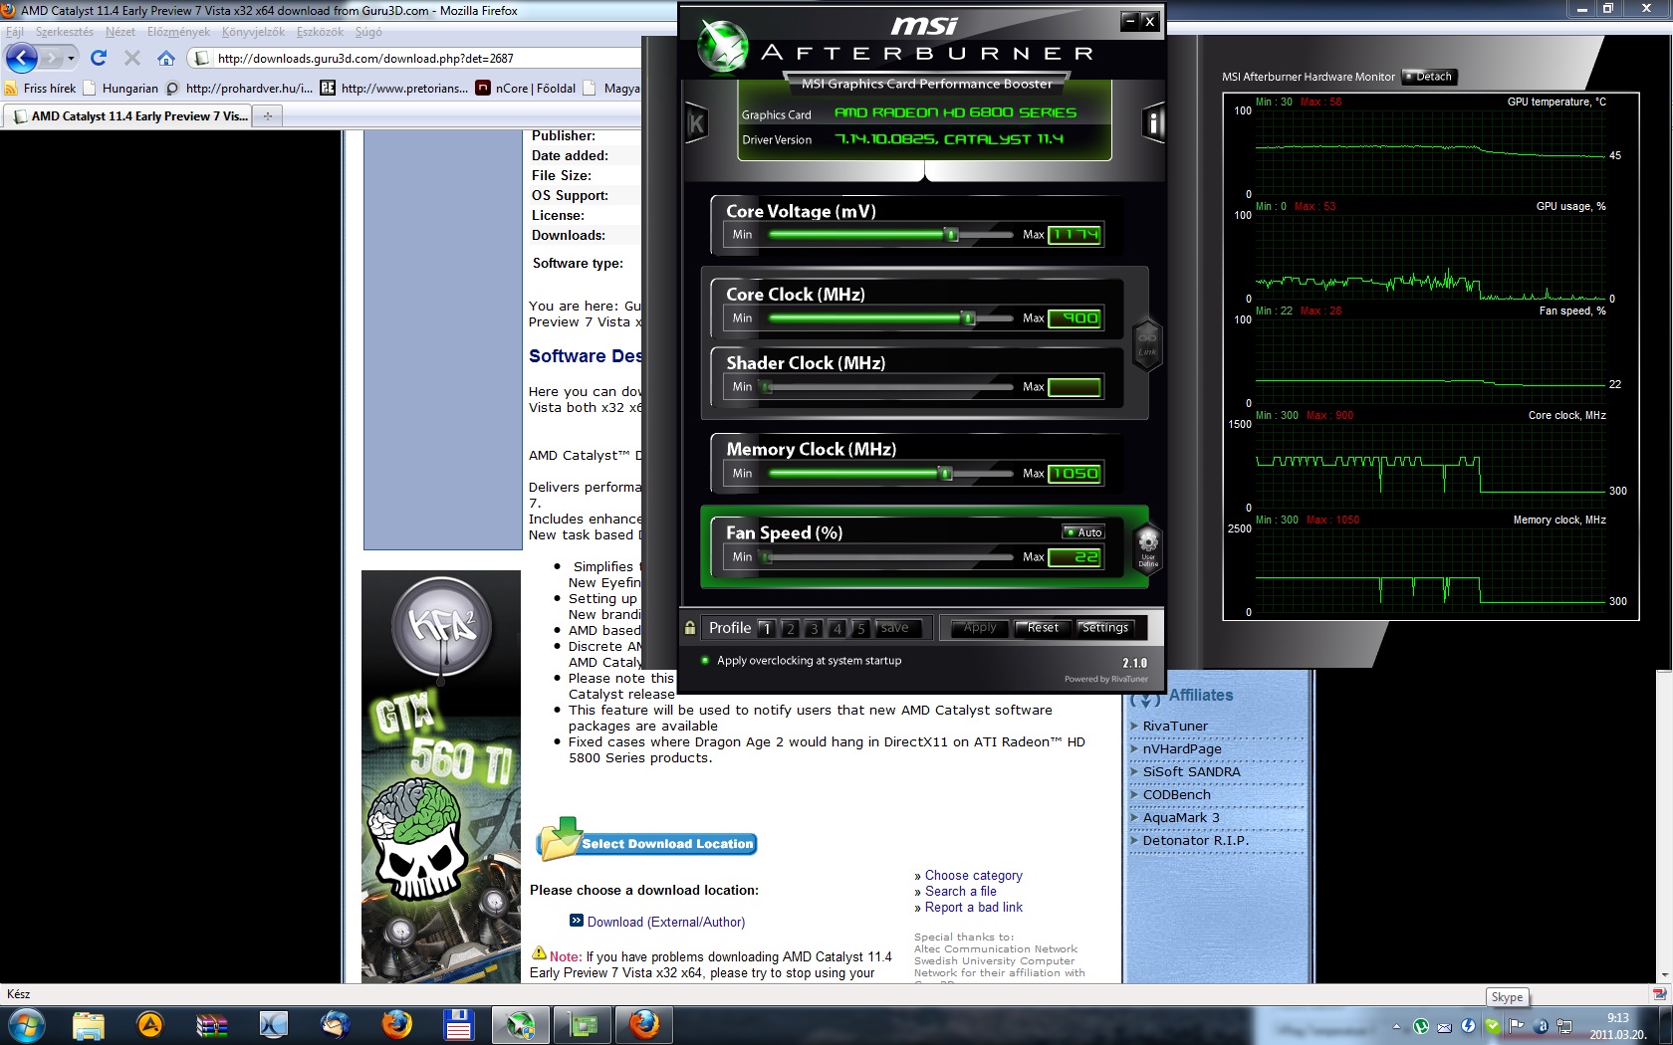This screenshot has width=1673, height=1045.
Task: Click the Select Download Location button
Action: click(647, 842)
